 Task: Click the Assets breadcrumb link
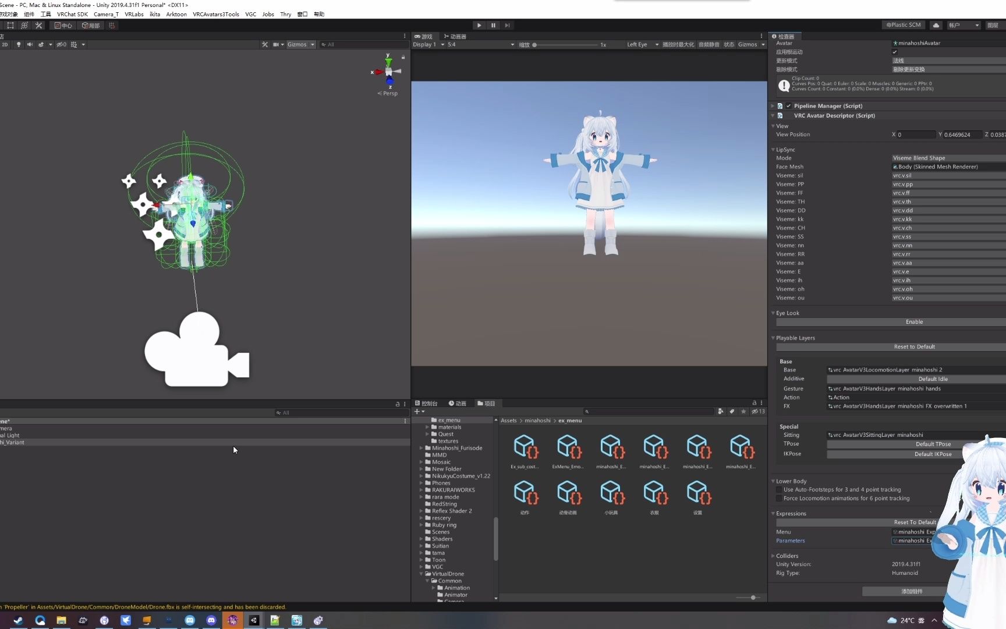[x=508, y=420]
